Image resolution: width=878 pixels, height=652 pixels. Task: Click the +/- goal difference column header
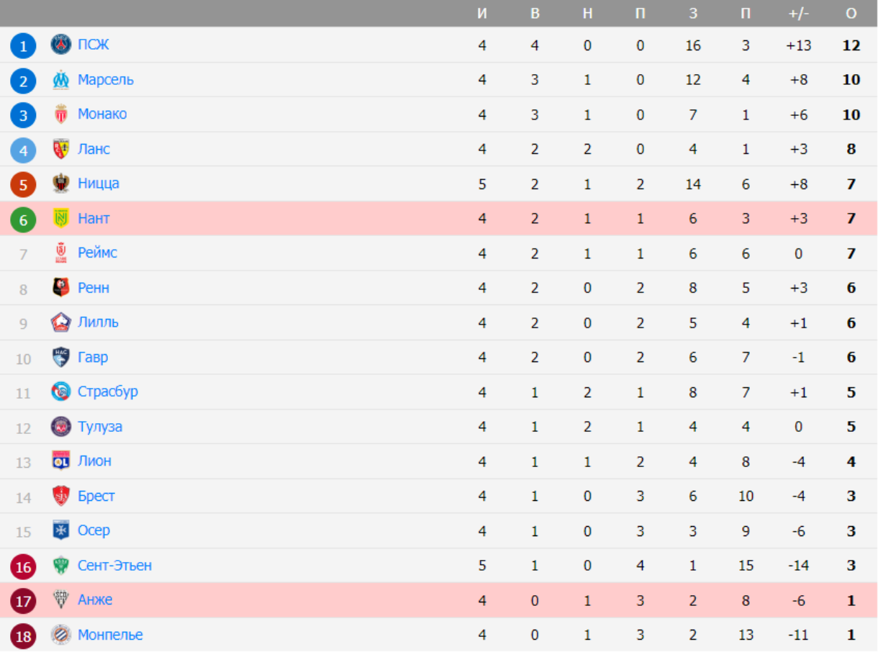(799, 13)
